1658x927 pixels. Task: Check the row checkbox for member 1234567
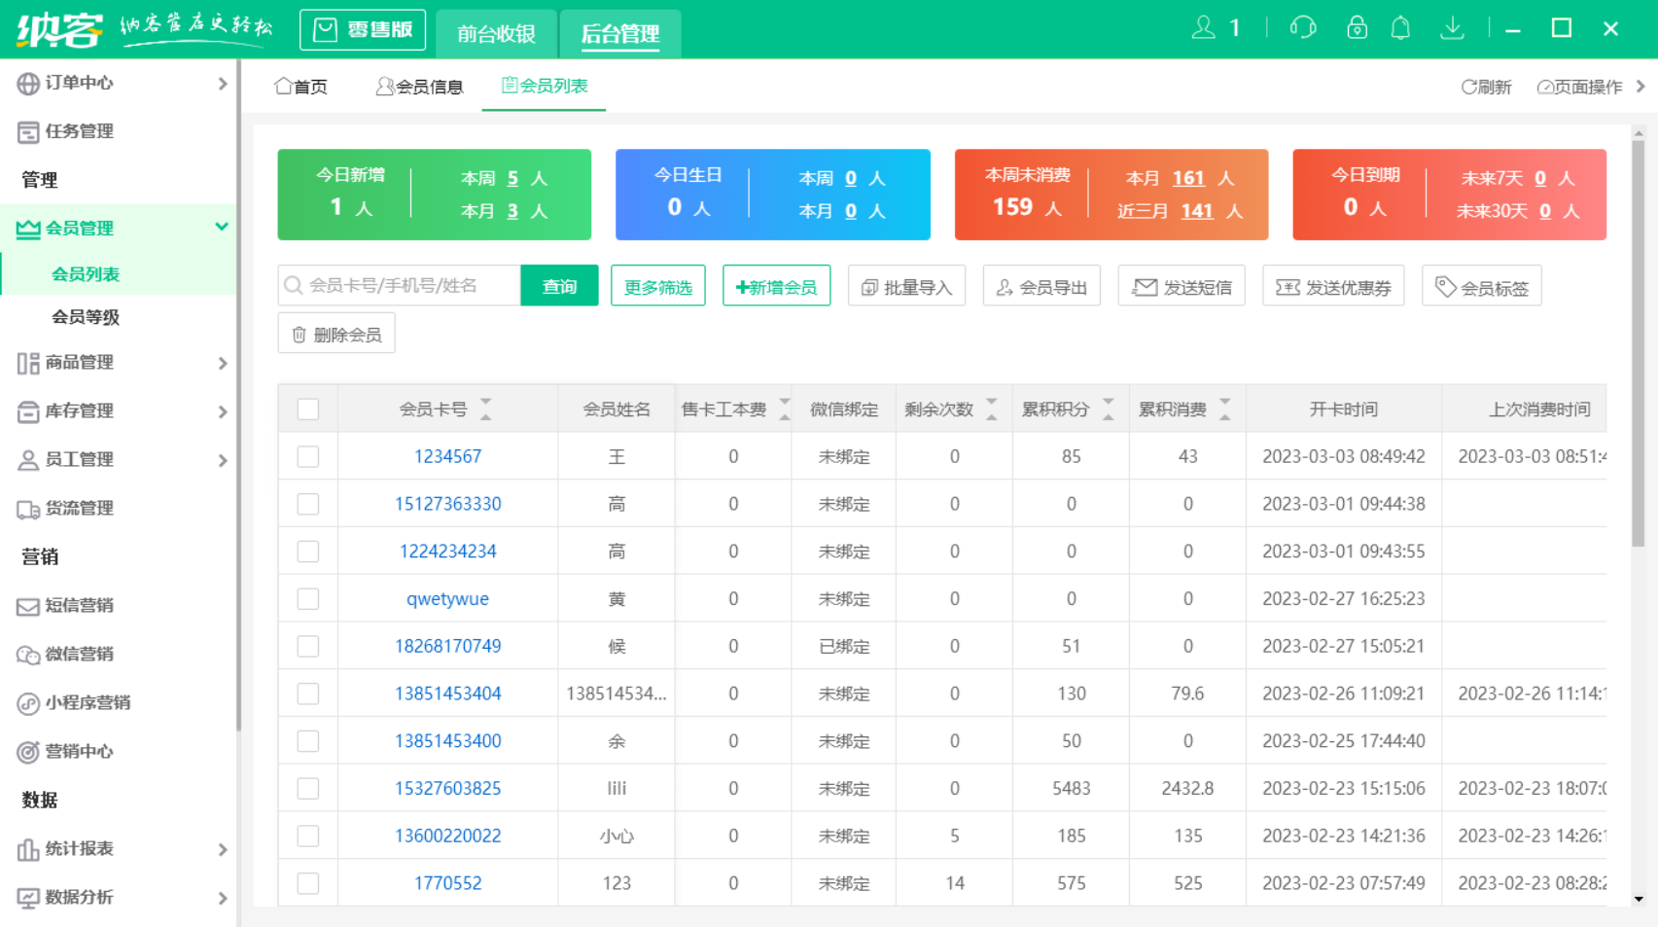coord(308,455)
